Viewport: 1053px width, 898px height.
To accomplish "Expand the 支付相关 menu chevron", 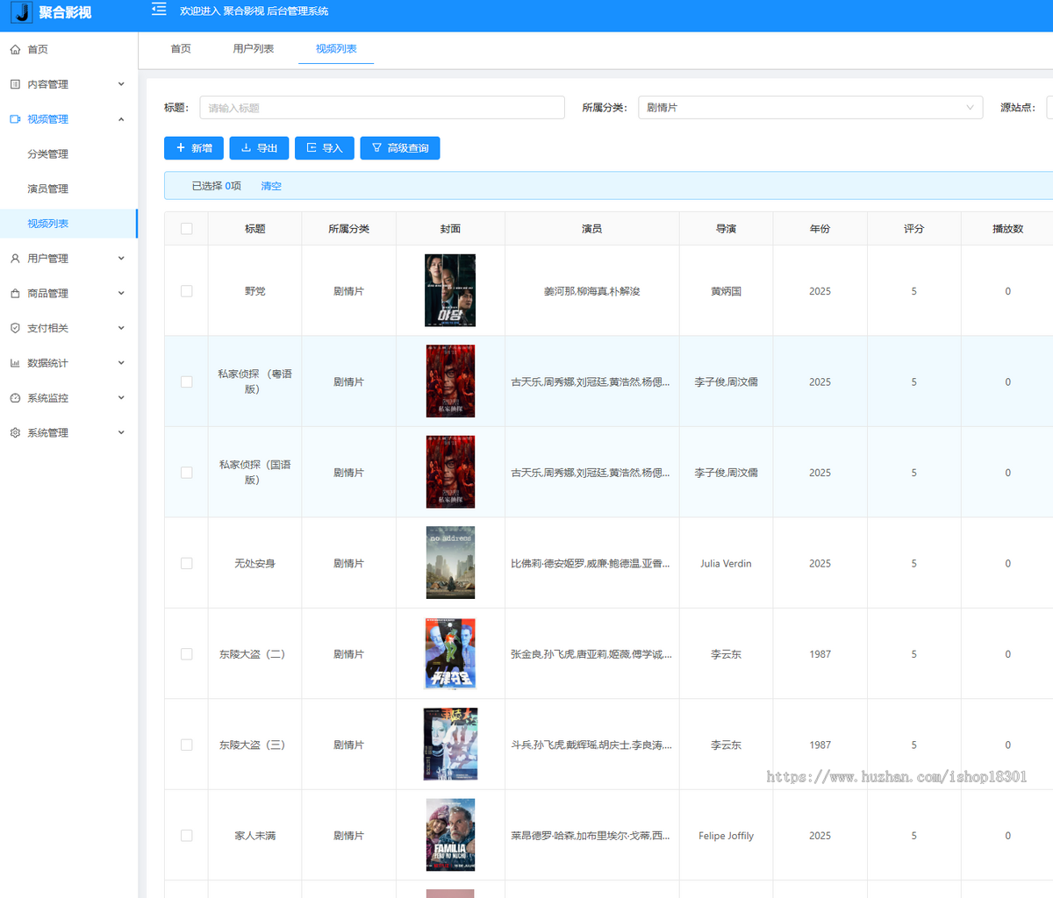I will [121, 328].
